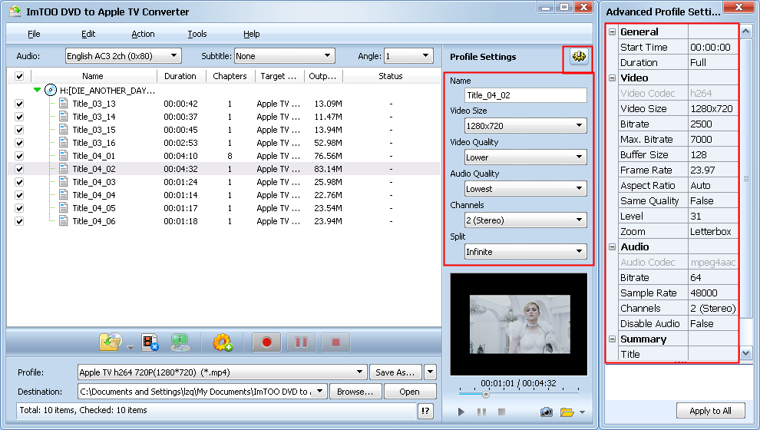The width and height of the screenshot is (760, 430).
Task: Uncheck the Title_03_15 checkbox
Action: [19, 130]
